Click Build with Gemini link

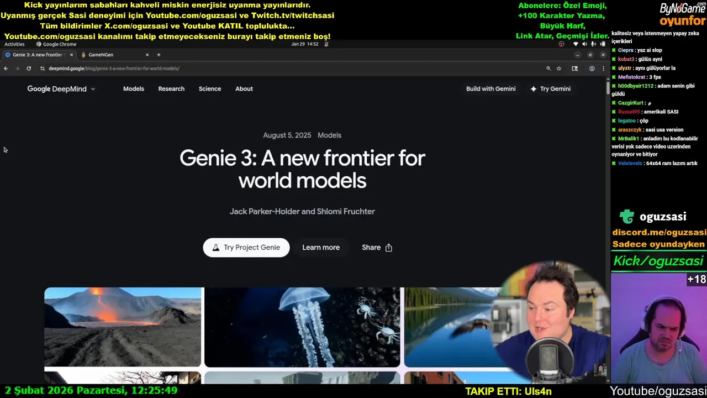click(490, 88)
